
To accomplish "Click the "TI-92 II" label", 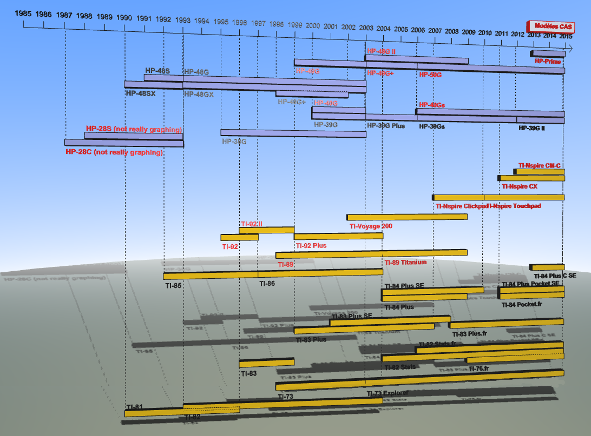I will pyautogui.click(x=252, y=224).
